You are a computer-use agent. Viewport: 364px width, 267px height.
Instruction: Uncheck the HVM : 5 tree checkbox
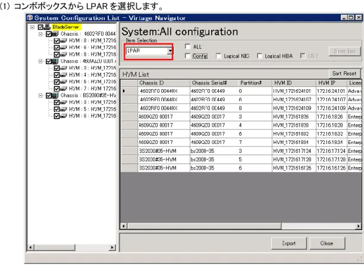tap(57, 109)
